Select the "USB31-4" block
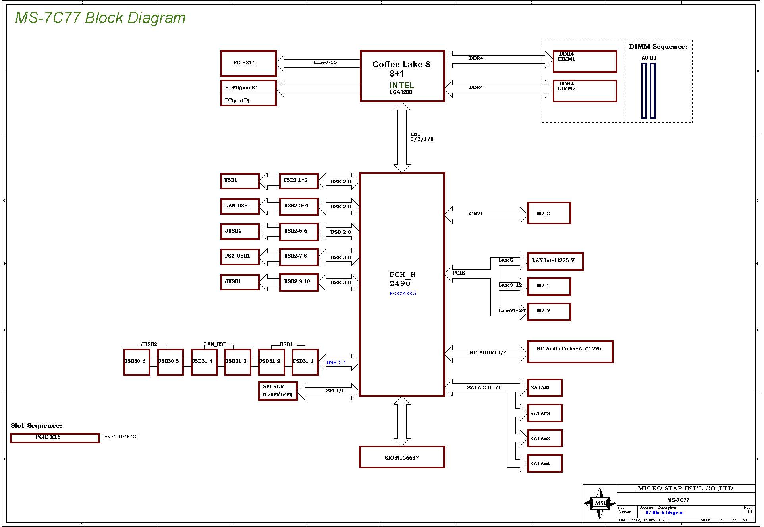This screenshot has height=527, width=764. pyautogui.click(x=204, y=362)
